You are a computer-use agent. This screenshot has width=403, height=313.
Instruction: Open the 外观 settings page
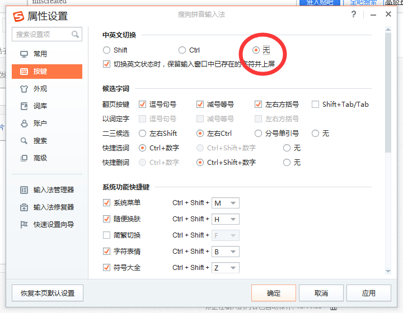pos(47,89)
